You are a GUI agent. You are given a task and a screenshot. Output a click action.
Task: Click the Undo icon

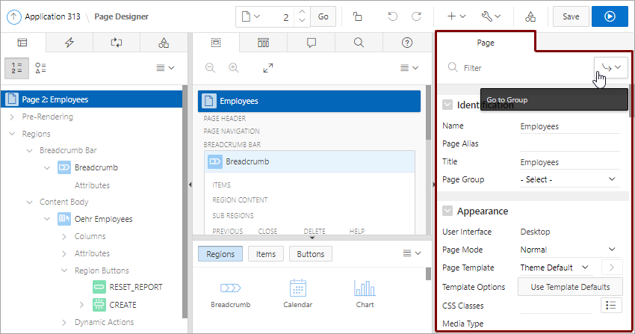[x=392, y=16]
